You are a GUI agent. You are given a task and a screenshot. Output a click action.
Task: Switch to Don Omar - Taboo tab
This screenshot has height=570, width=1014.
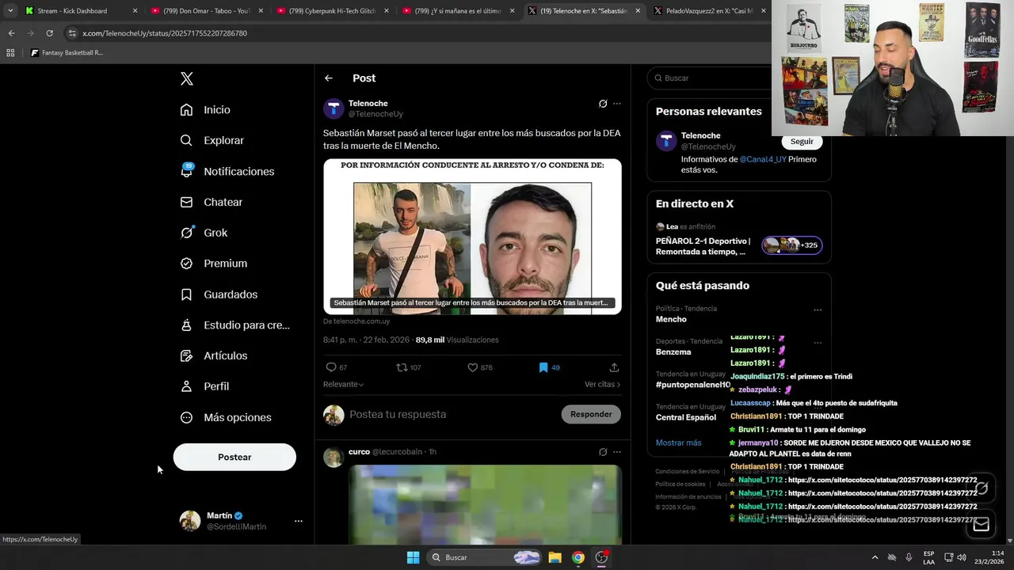pyautogui.click(x=206, y=11)
